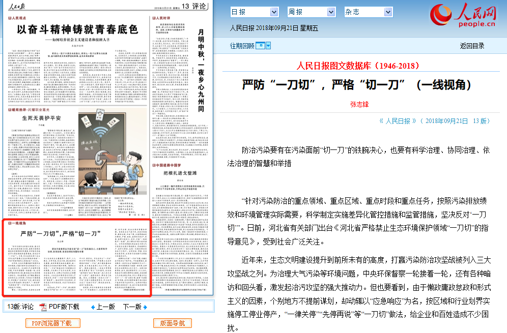
Task: Go to the previous page via 上一版
Action: pos(105,307)
